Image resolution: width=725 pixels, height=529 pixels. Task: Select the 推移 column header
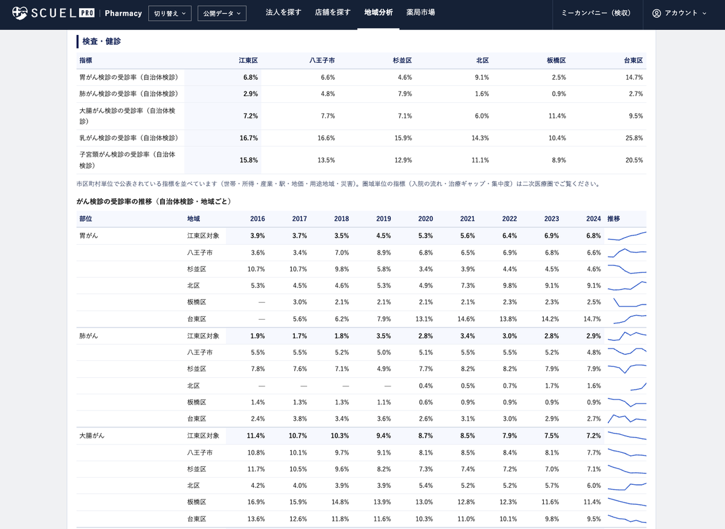614,219
